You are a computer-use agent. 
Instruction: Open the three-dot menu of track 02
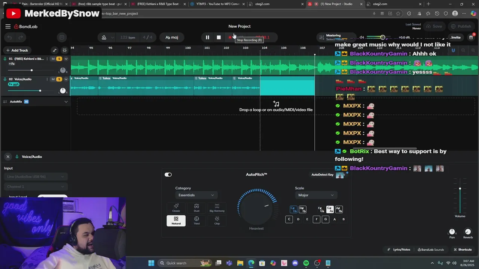click(47, 79)
